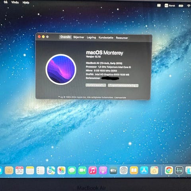Click the MacBook Air (13-inch, Early 2015) text
The height and width of the screenshot is (191, 191).
[104, 63]
